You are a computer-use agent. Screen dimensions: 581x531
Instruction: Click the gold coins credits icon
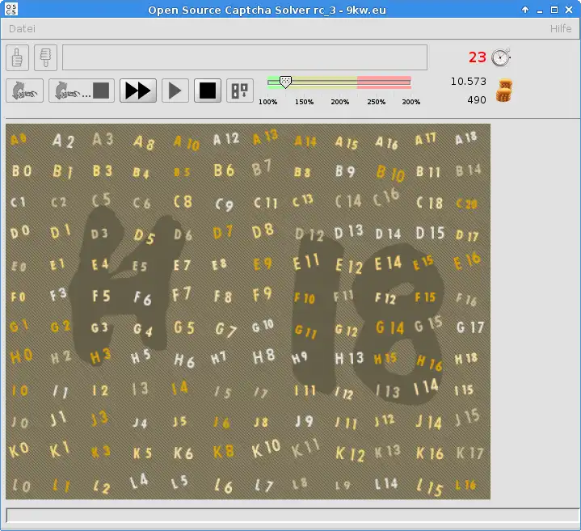click(x=504, y=90)
